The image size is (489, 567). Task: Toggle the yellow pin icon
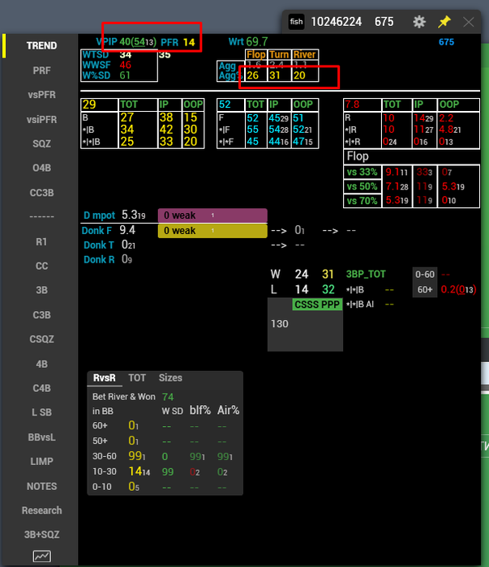click(x=444, y=22)
